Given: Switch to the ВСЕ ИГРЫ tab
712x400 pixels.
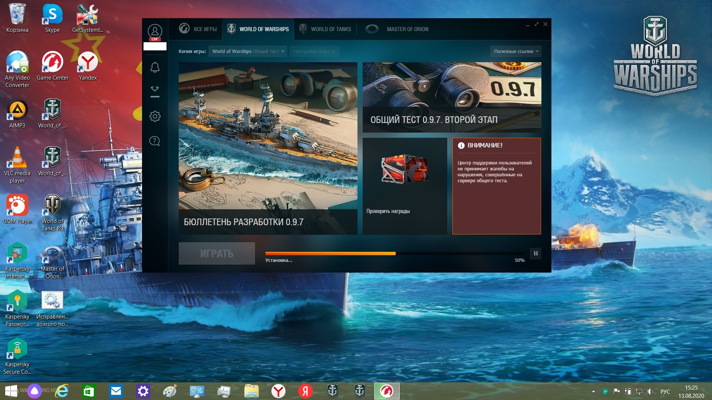Looking at the screenshot, I should [x=198, y=29].
